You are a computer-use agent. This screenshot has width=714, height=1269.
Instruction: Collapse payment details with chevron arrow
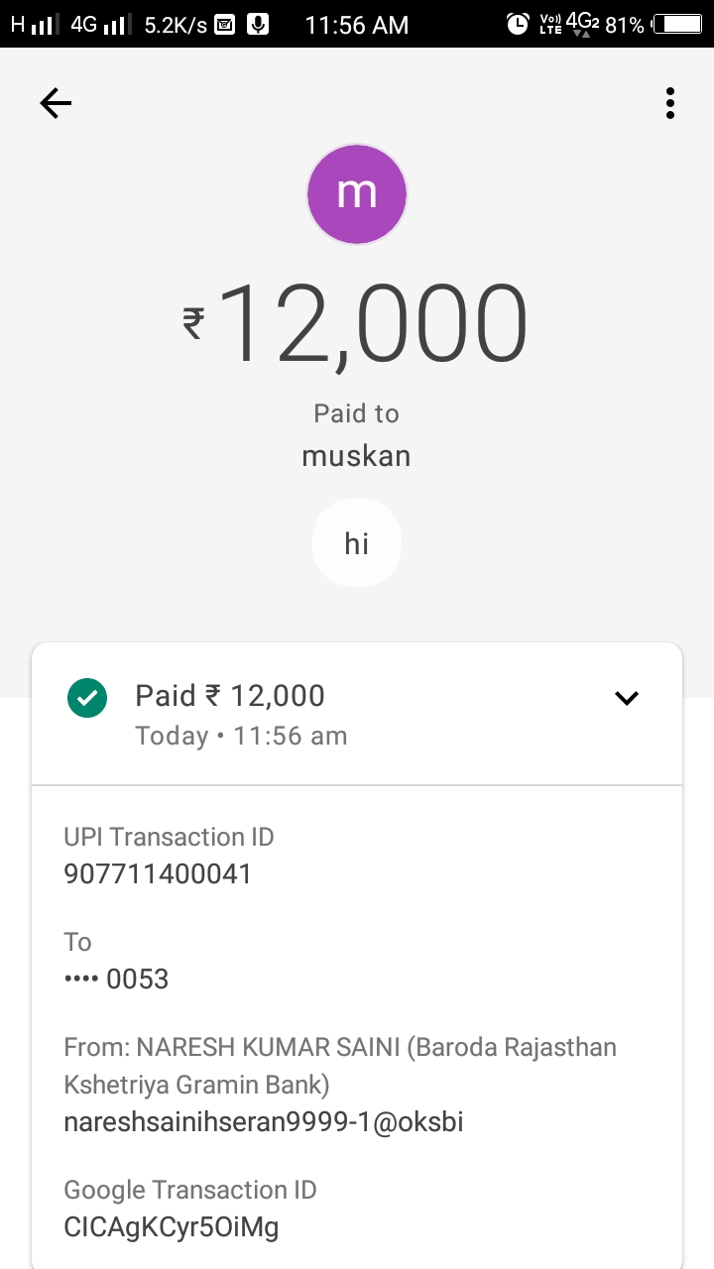pyautogui.click(x=627, y=698)
